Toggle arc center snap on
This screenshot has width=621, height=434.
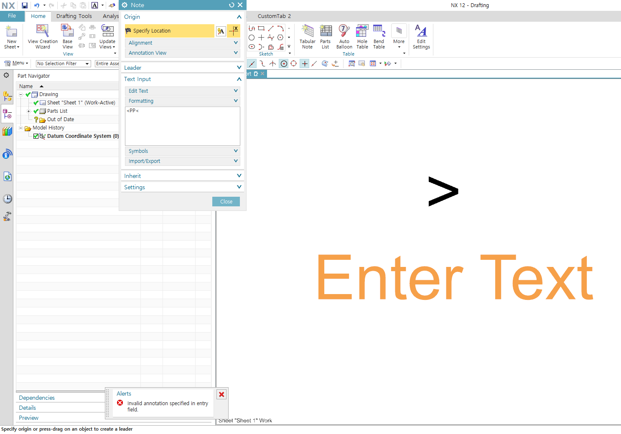[283, 63]
